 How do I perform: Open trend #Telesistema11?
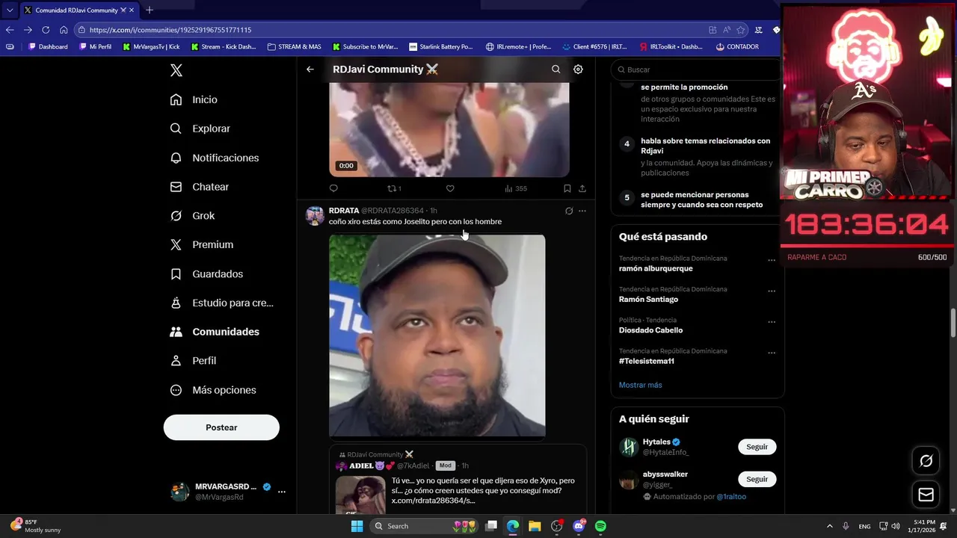pyautogui.click(x=647, y=361)
